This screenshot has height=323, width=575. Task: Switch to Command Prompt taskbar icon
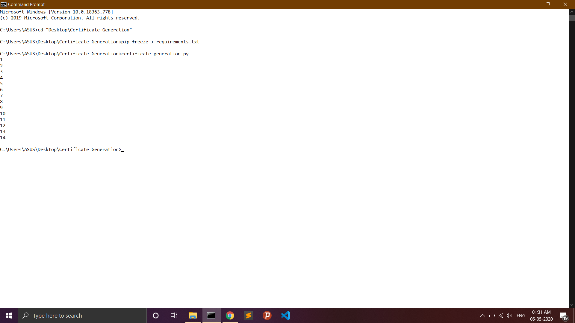[211, 316]
